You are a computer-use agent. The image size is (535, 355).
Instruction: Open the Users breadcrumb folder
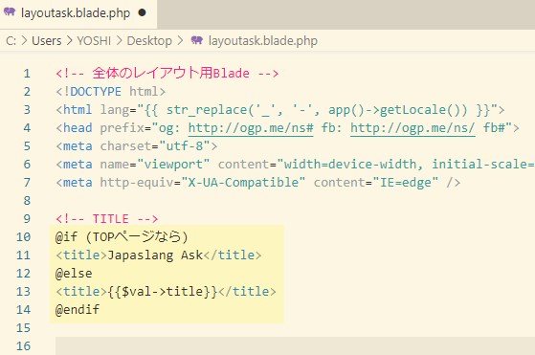click(x=46, y=41)
